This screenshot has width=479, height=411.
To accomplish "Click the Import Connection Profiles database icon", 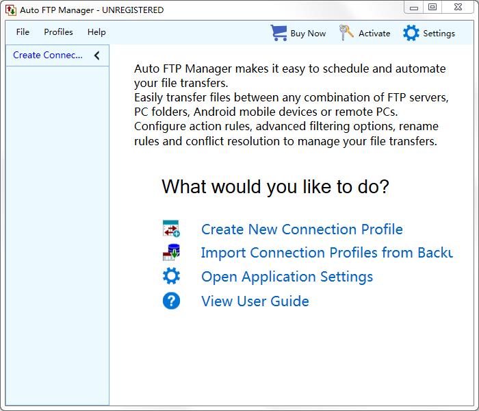I will tap(171, 253).
